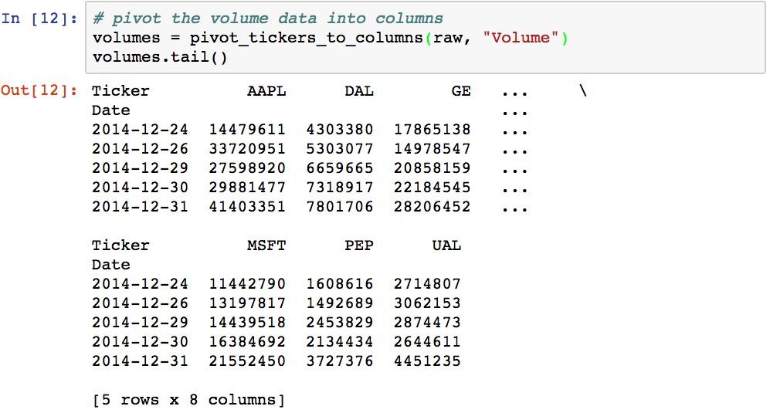770x413 pixels.
Task: Click the AAPL value 29881477
Action: (x=247, y=187)
